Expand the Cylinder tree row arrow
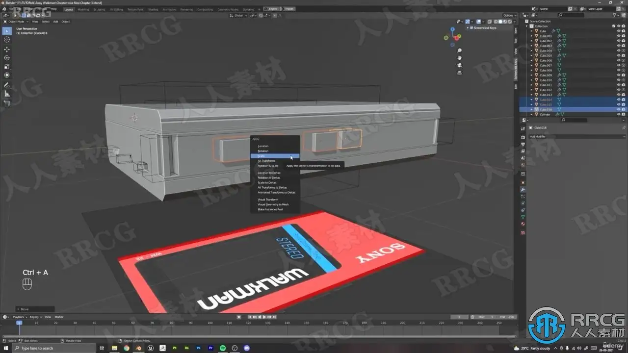Screen dimensions: 628x353 531,114
